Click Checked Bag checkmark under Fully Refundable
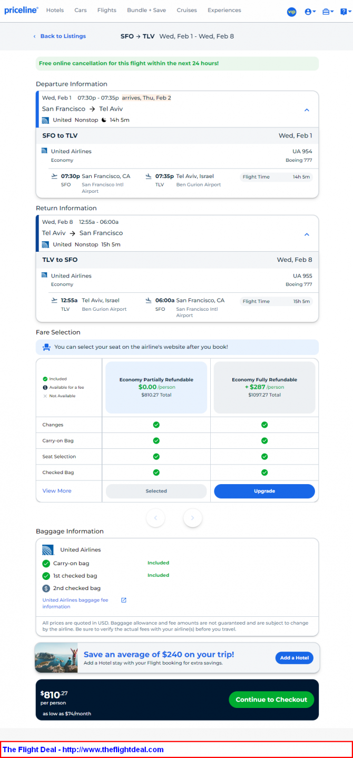Screen dimensions: 353x758 264,472
